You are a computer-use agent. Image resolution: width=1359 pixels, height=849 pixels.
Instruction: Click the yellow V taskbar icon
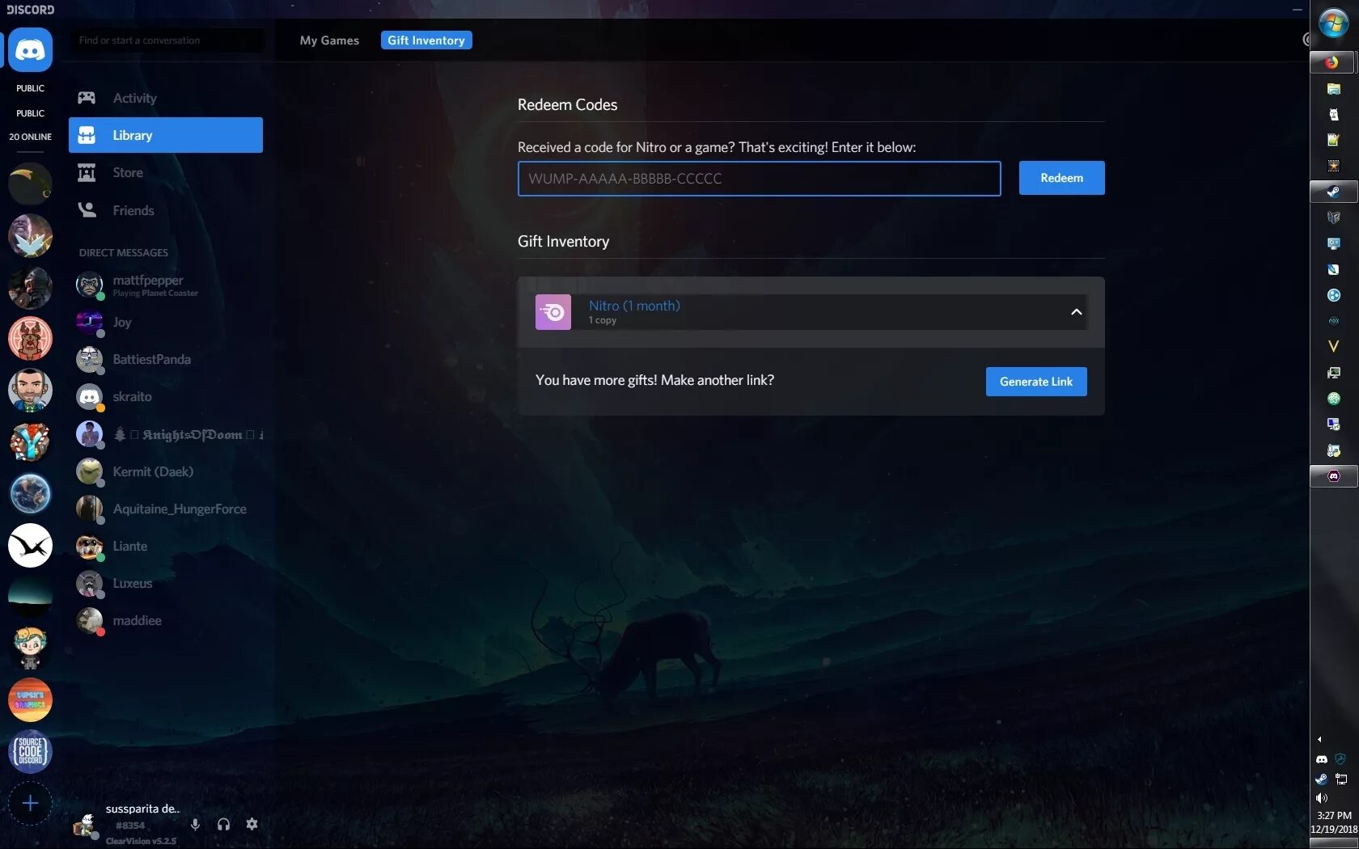pos(1334,347)
